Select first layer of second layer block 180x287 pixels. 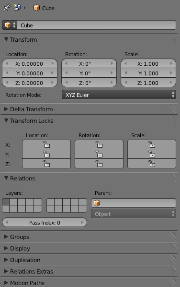coord(51,202)
